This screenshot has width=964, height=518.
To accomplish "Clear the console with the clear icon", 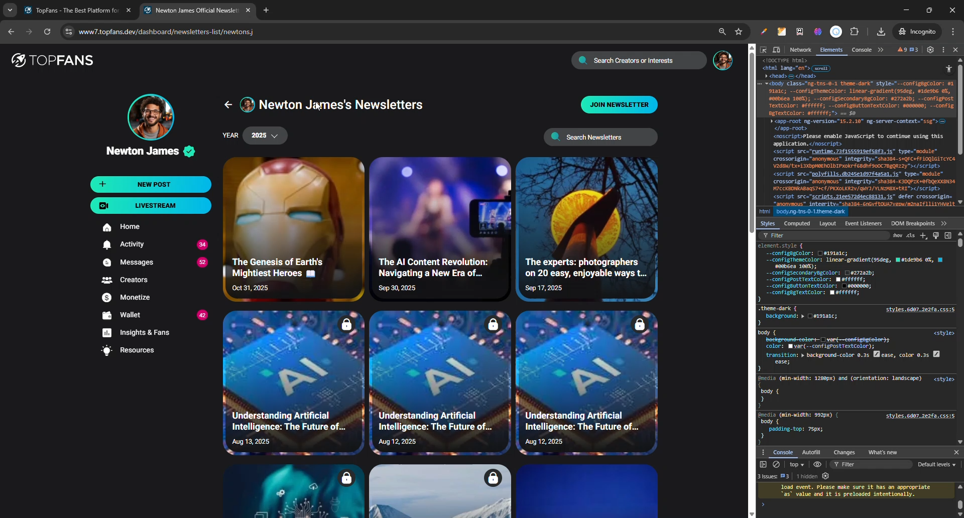I will [776, 465].
